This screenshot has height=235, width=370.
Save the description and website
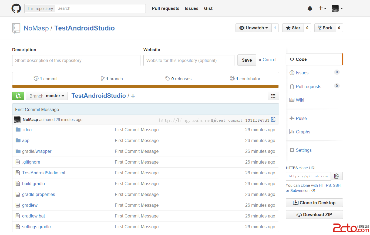[x=247, y=60]
